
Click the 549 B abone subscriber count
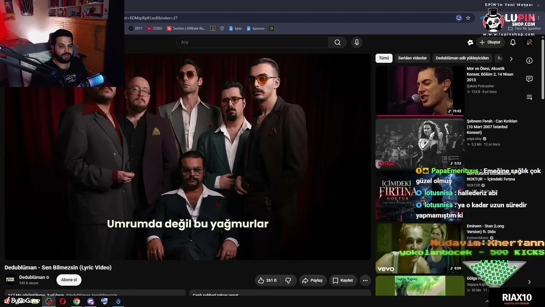29,283
